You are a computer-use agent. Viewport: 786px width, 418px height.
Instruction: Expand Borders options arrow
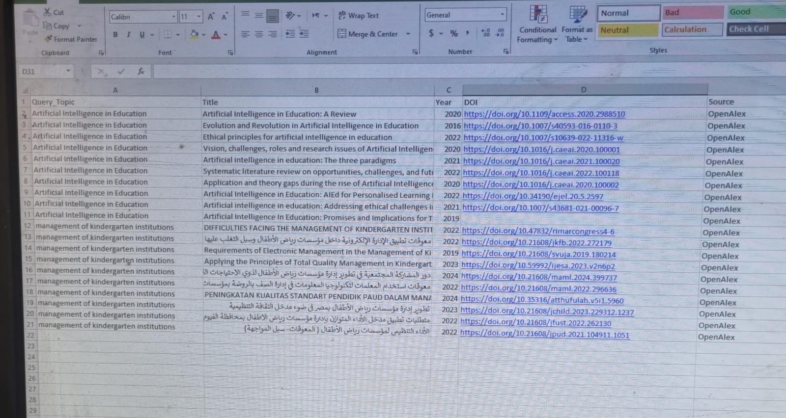coord(178,34)
